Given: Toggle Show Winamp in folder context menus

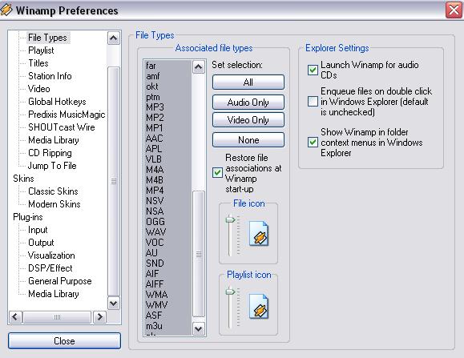Looking at the screenshot, I should point(313,143).
